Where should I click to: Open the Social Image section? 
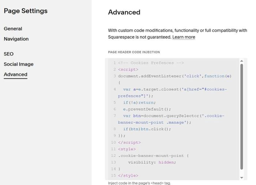[19, 64]
